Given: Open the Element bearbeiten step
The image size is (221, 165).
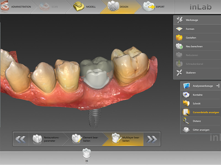Looking at the screenshot, I should 88,139.
